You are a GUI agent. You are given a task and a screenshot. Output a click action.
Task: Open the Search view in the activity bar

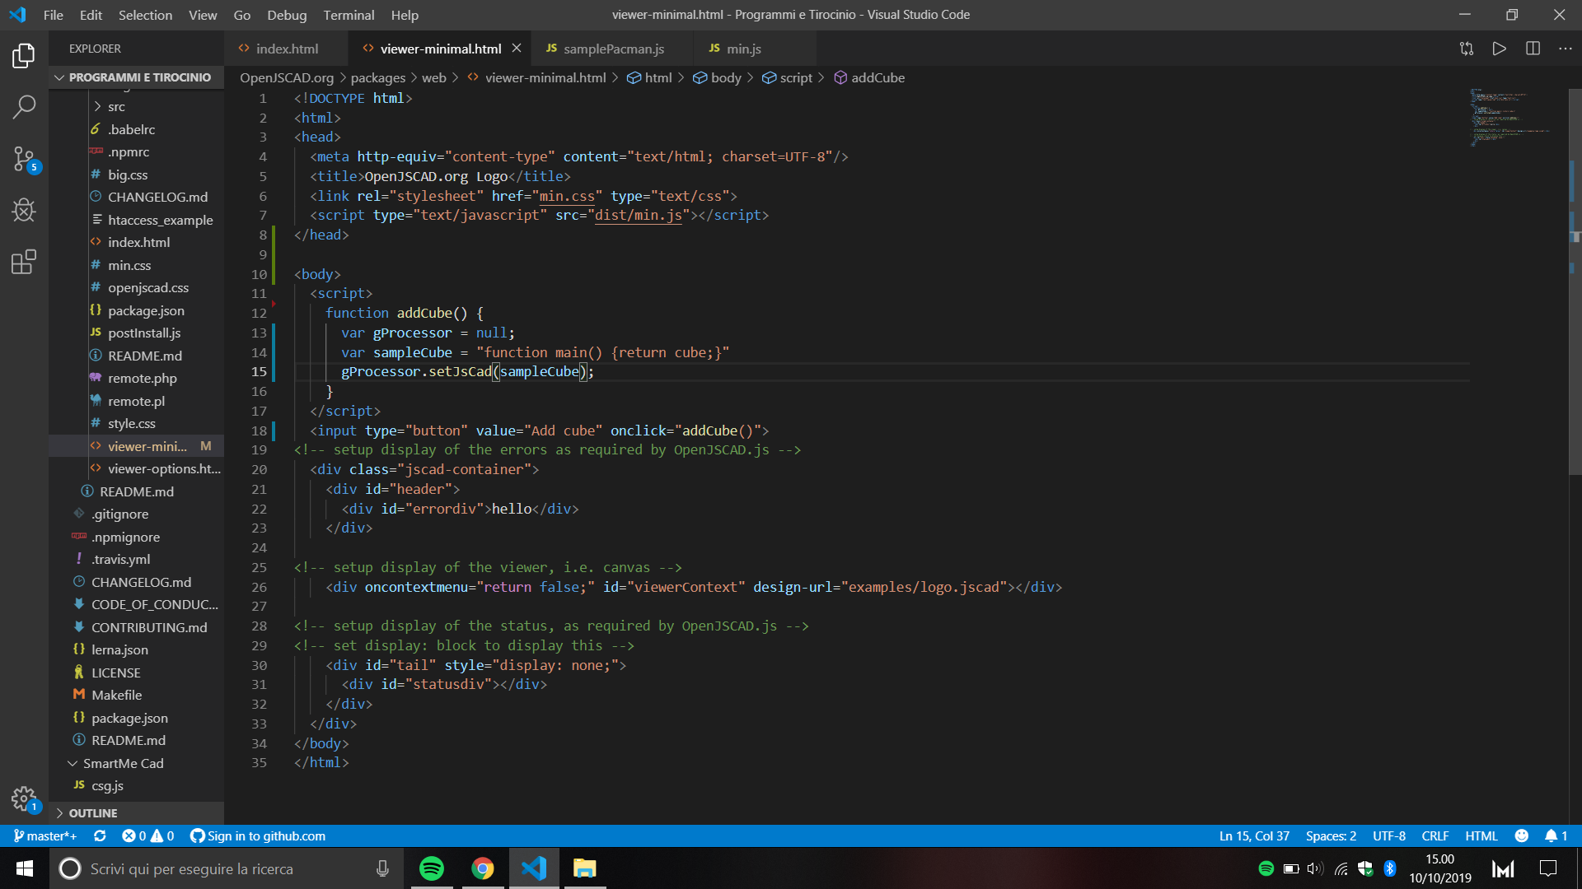coord(24,107)
